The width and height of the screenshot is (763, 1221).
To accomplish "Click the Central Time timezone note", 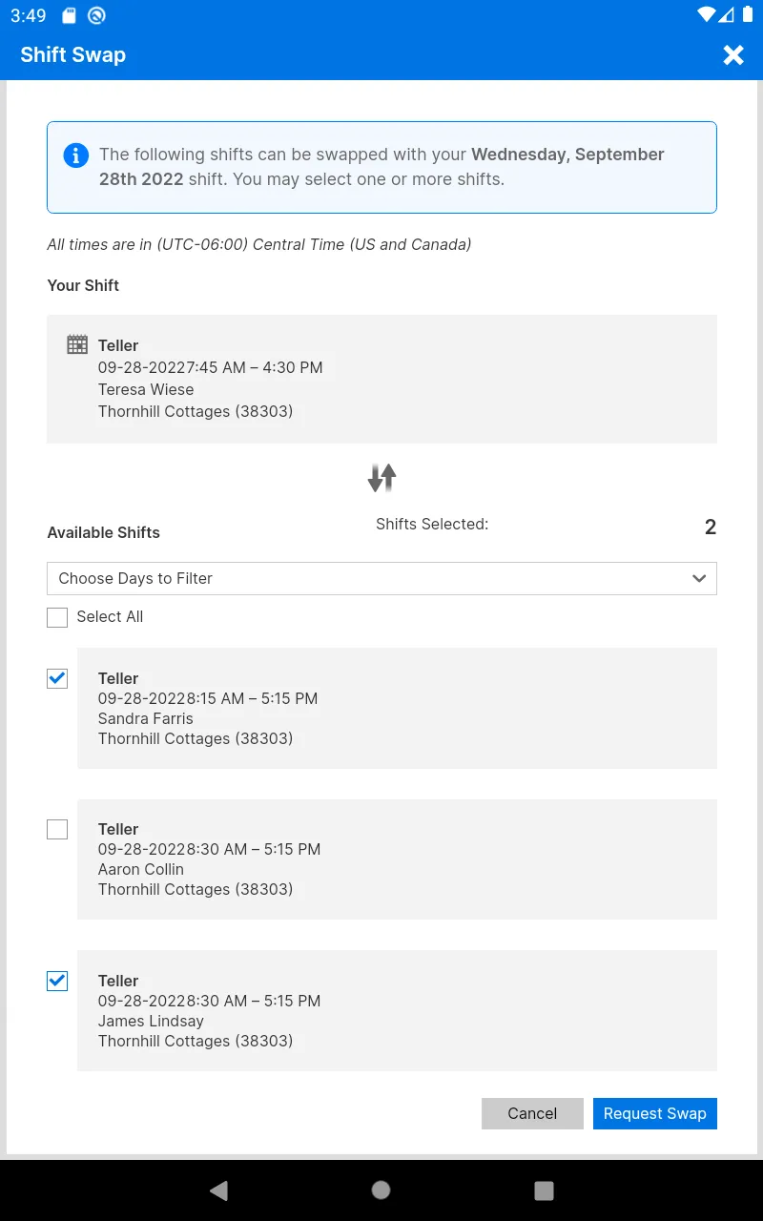I will point(259,244).
